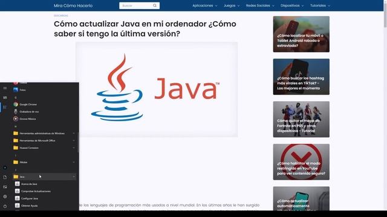Open Pictures shortcut in Start sidebar
387x217 pixels.
[5, 187]
